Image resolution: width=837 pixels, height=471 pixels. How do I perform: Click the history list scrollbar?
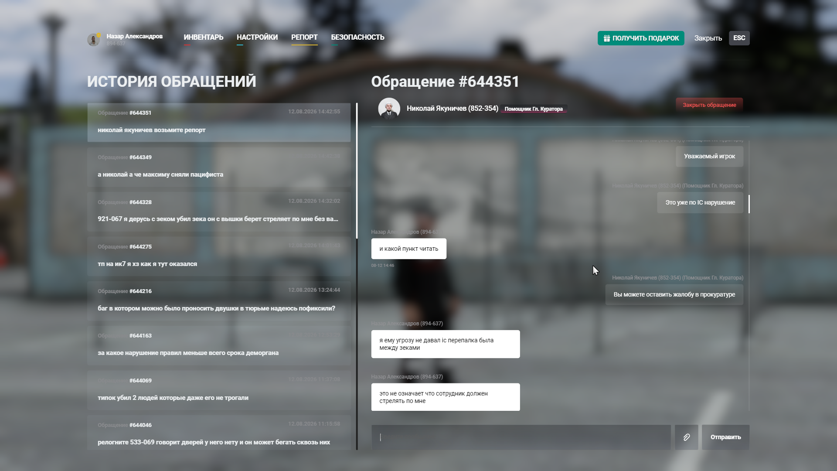click(357, 171)
